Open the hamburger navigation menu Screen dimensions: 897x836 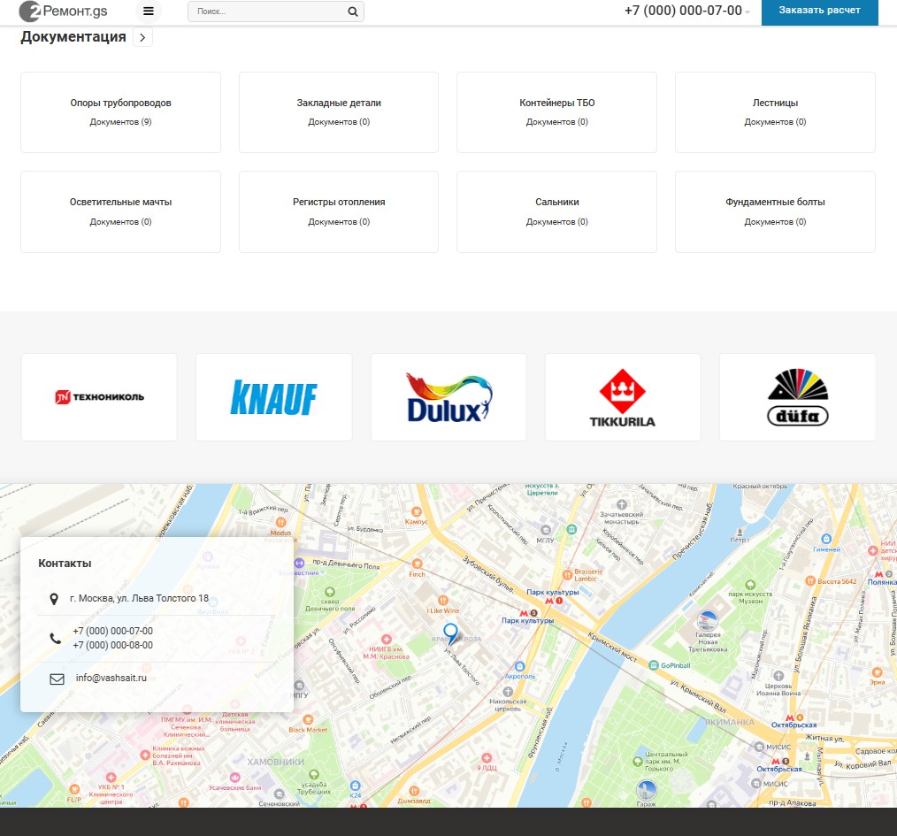click(x=148, y=11)
